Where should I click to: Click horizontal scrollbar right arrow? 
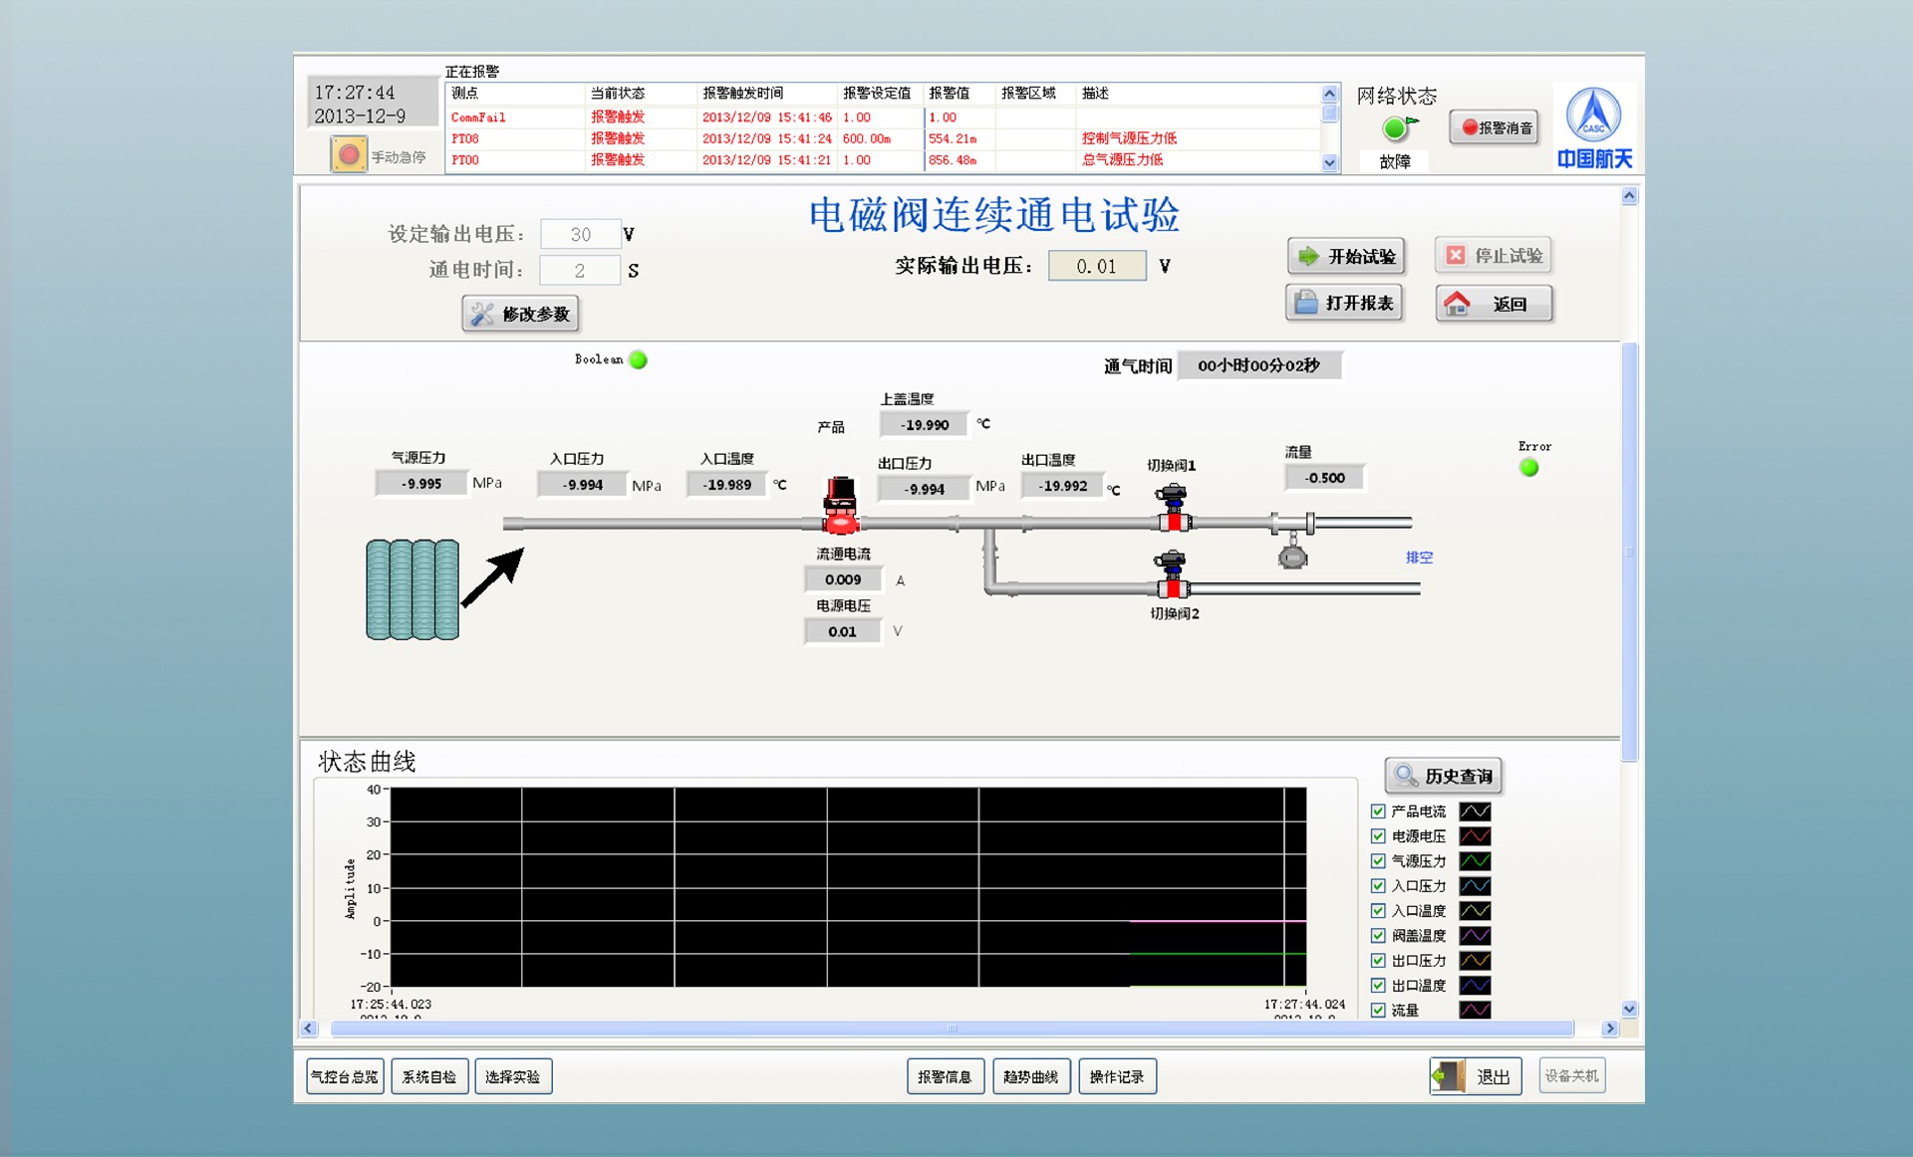(x=1609, y=1028)
